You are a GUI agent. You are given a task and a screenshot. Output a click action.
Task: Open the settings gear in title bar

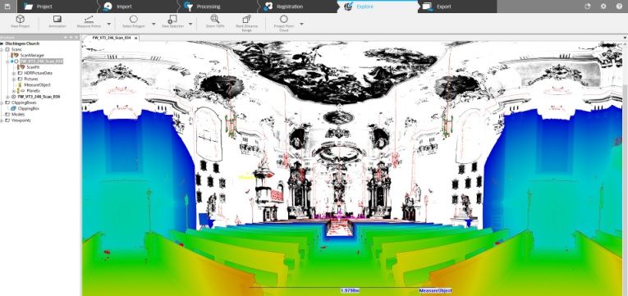point(603,7)
